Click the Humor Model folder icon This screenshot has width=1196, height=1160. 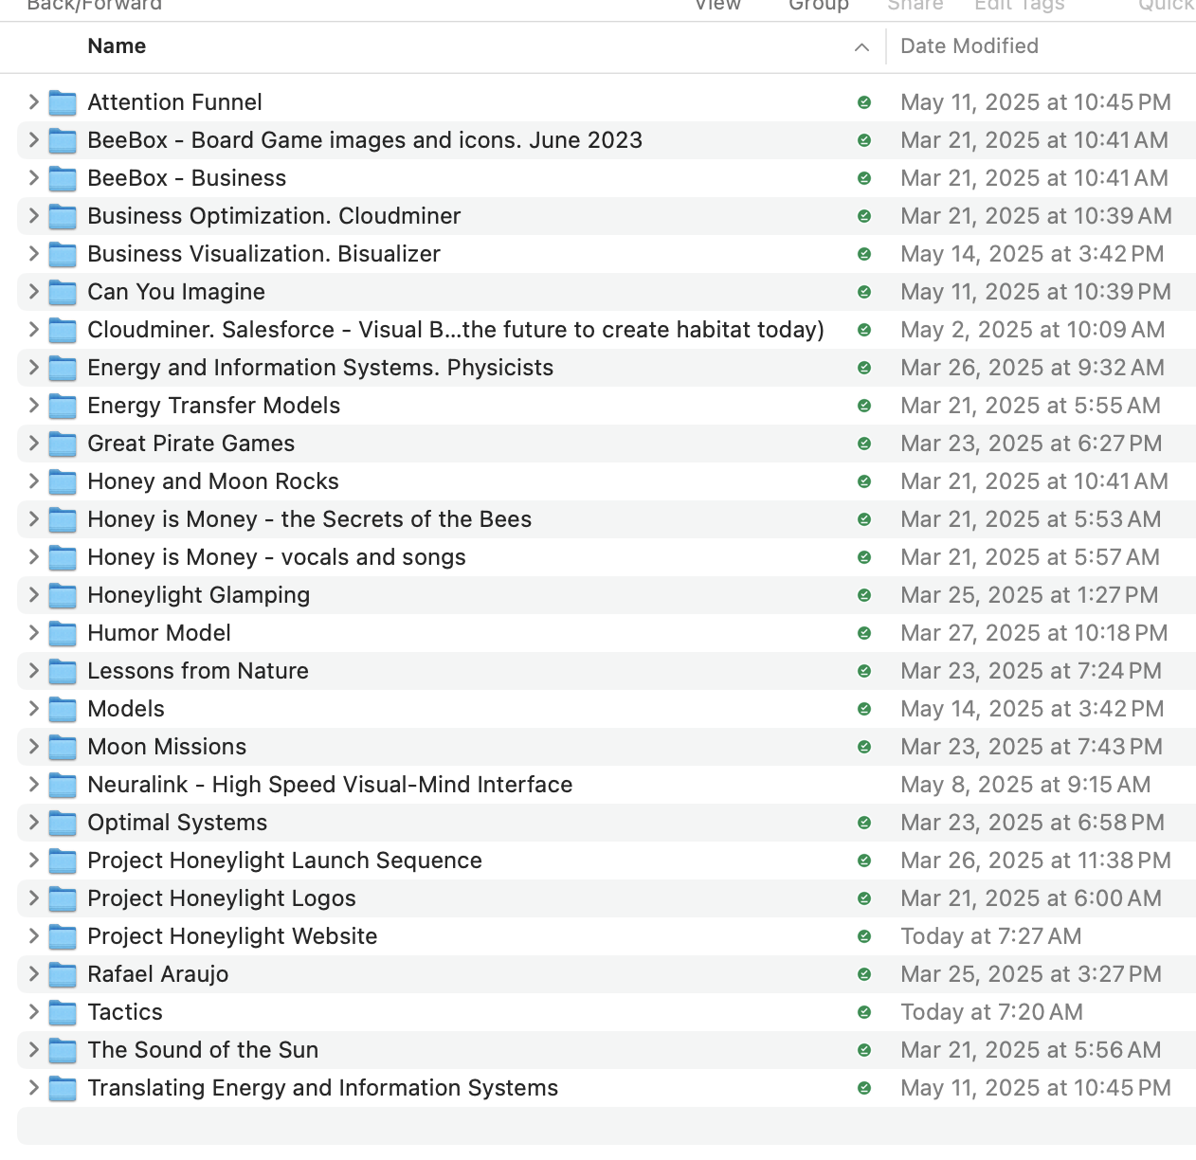coord(63,633)
